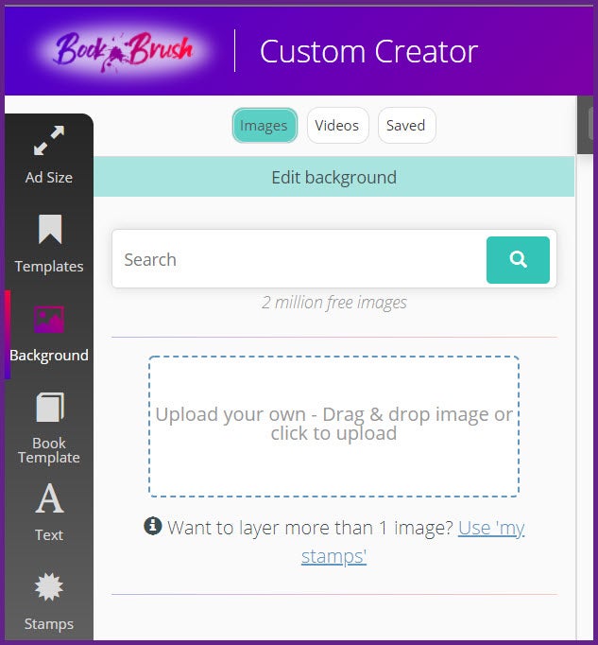Click the Background picture icon in sidebar
This screenshot has width=598, height=645.
(49, 320)
